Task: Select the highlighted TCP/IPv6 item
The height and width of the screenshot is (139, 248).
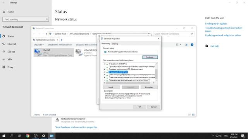Action: point(118,72)
